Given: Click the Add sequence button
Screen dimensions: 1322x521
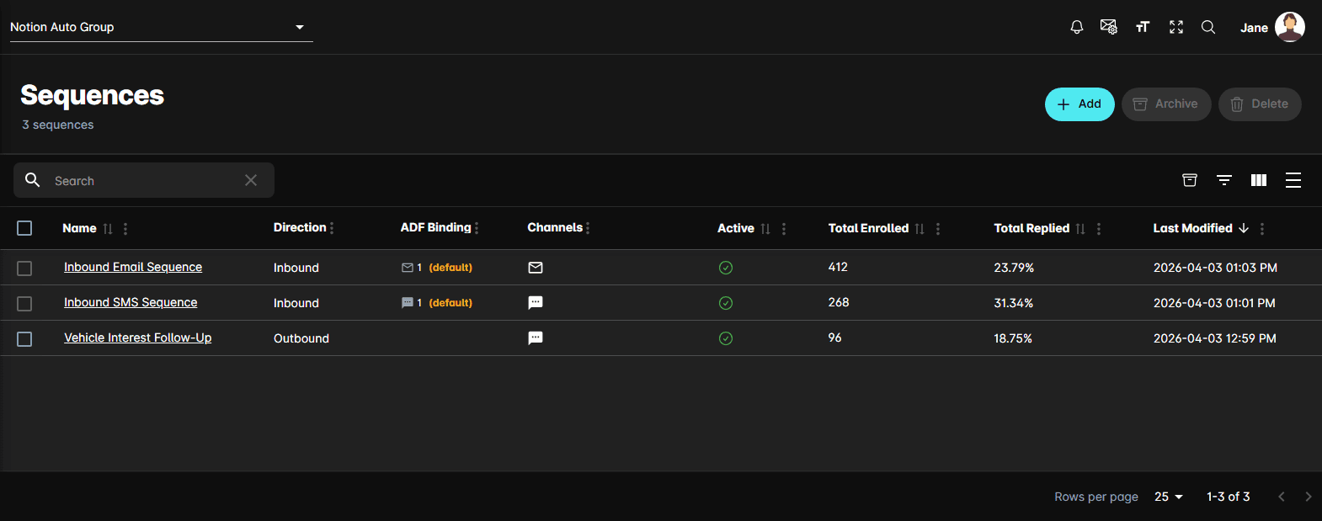Looking at the screenshot, I should 1079,104.
